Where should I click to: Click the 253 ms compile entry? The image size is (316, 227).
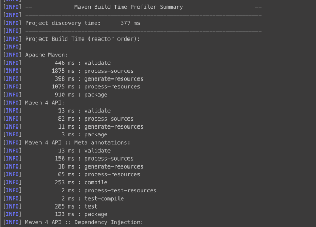tap(82, 182)
